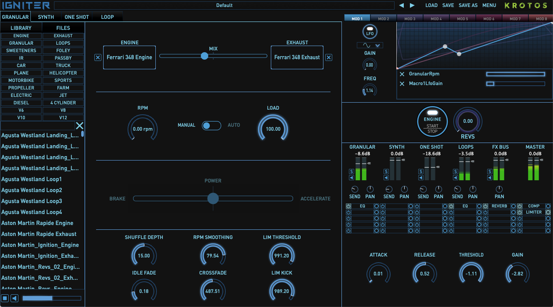Toggle the LFO enable button
This screenshot has height=307, width=553.
(x=370, y=32)
